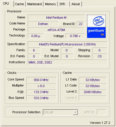The height and width of the screenshot is (127, 116).
Task: Click the L1 Code value '32 KBytes'
Action: (x=93, y=86)
